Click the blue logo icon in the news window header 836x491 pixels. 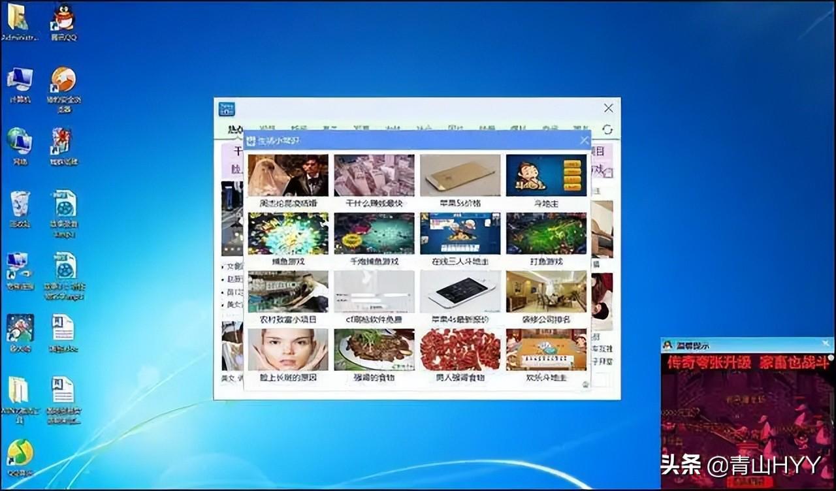227,109
